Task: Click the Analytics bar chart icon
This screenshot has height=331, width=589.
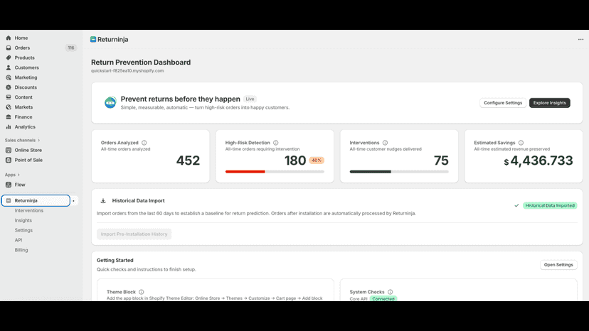Action: click(x=9, y=127)
